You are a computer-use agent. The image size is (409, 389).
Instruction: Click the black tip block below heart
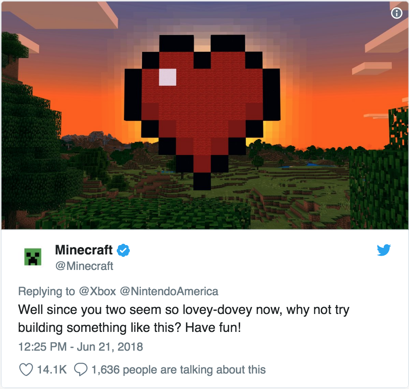coord(202,181)
